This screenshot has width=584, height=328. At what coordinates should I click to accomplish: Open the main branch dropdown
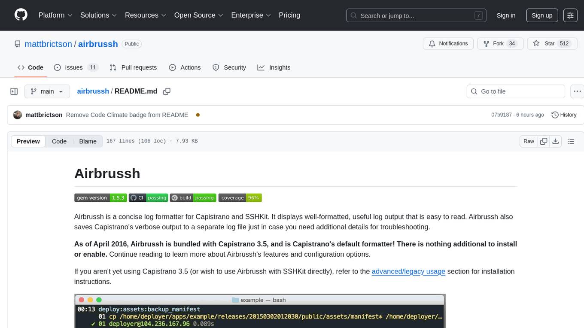(x=47, y=91)
